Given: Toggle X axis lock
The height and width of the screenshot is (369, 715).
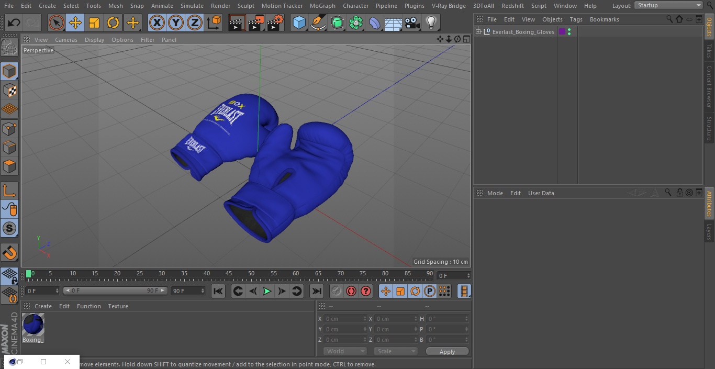Looking at the screenshot, I should coord(157,23).
